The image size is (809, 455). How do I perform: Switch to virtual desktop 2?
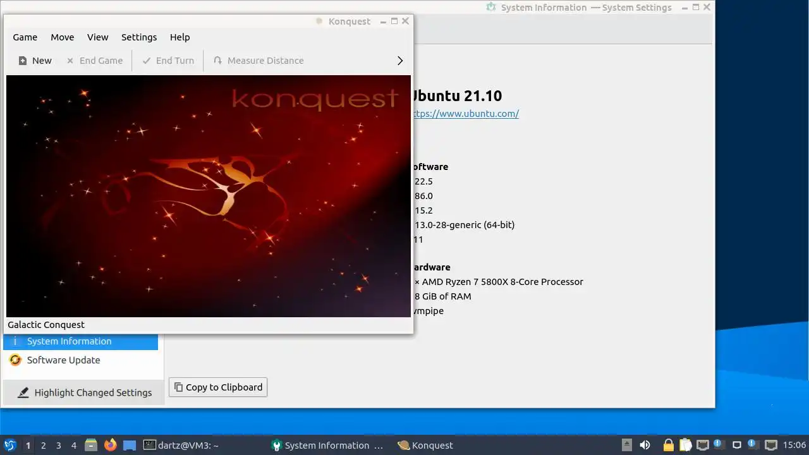43,446
